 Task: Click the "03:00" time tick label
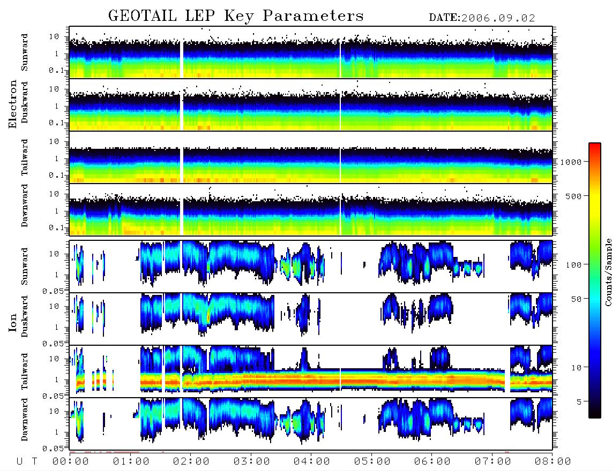tap(252, 462)
